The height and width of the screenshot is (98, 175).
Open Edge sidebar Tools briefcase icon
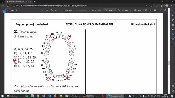tap(173, 25)
